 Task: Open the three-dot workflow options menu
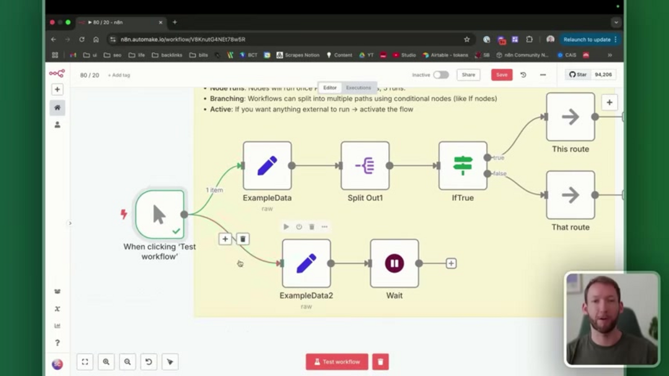pyautogui.click(x=543, y=75)
